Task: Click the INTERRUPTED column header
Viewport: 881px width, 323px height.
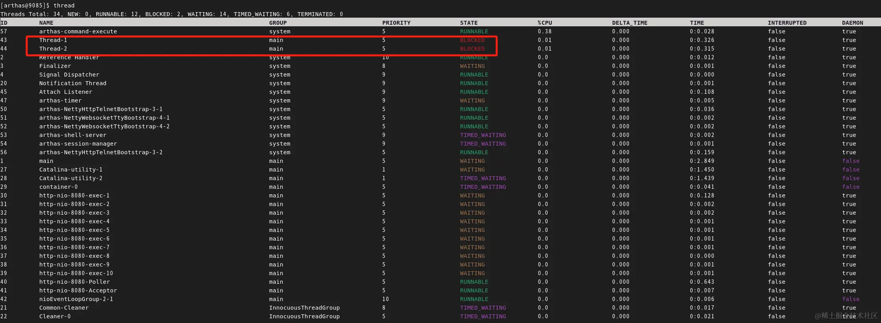Action: coord(787,23)
